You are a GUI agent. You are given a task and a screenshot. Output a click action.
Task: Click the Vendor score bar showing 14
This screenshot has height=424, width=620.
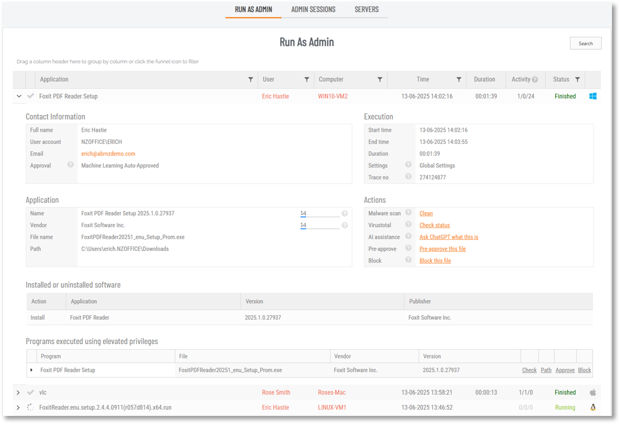pyautogui.click(x=320, y=226)
